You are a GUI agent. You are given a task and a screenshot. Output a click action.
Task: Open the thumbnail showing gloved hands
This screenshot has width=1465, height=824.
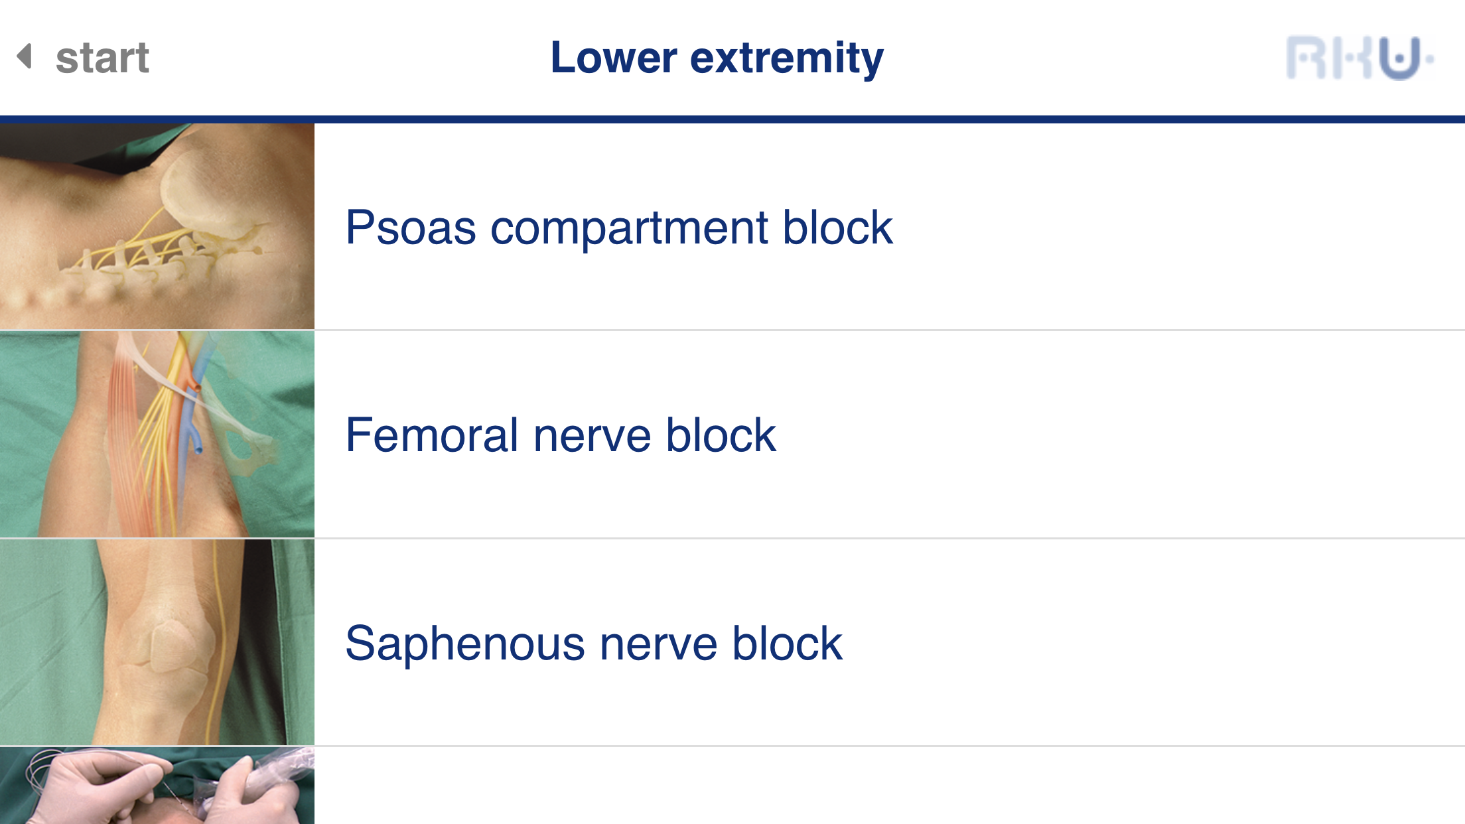(157, 786)
